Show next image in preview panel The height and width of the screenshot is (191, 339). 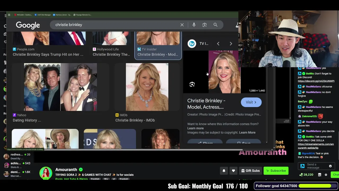[231, 44]
